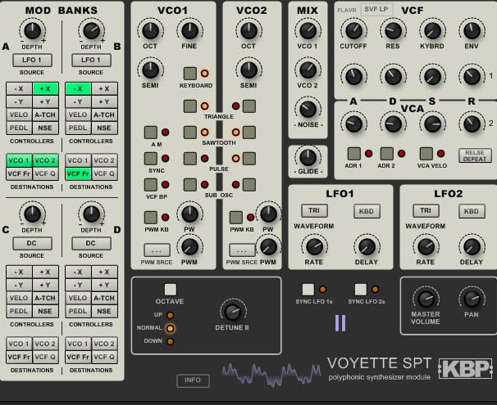Toggle VCF Fr destination in Mod Bank B
The height and width of the screenshot is (405, 497).
[x=78, y=174]
